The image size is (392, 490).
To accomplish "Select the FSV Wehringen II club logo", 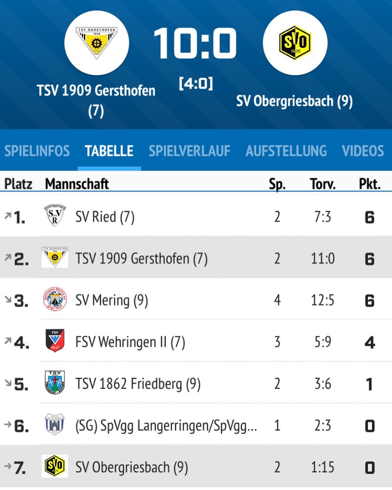I will (x=55, y=341).
